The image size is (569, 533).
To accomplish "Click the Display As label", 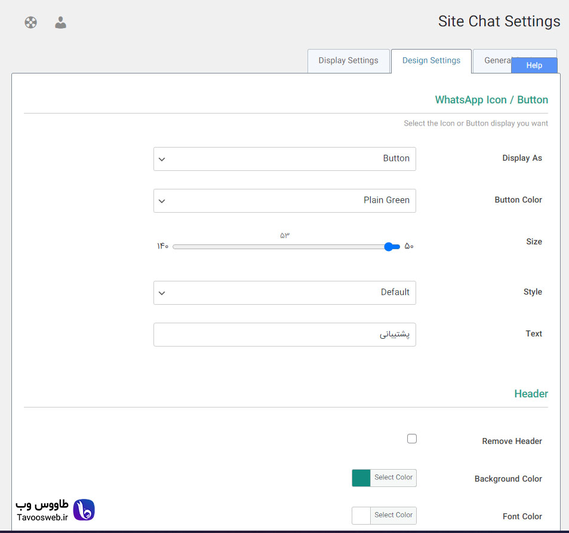I will click(522, 158).
